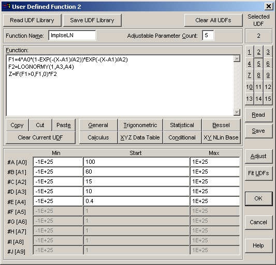Click the Read UDF Library button
Image resolution: width=276 pixels, height=265 pixels.
pos(32,20)
